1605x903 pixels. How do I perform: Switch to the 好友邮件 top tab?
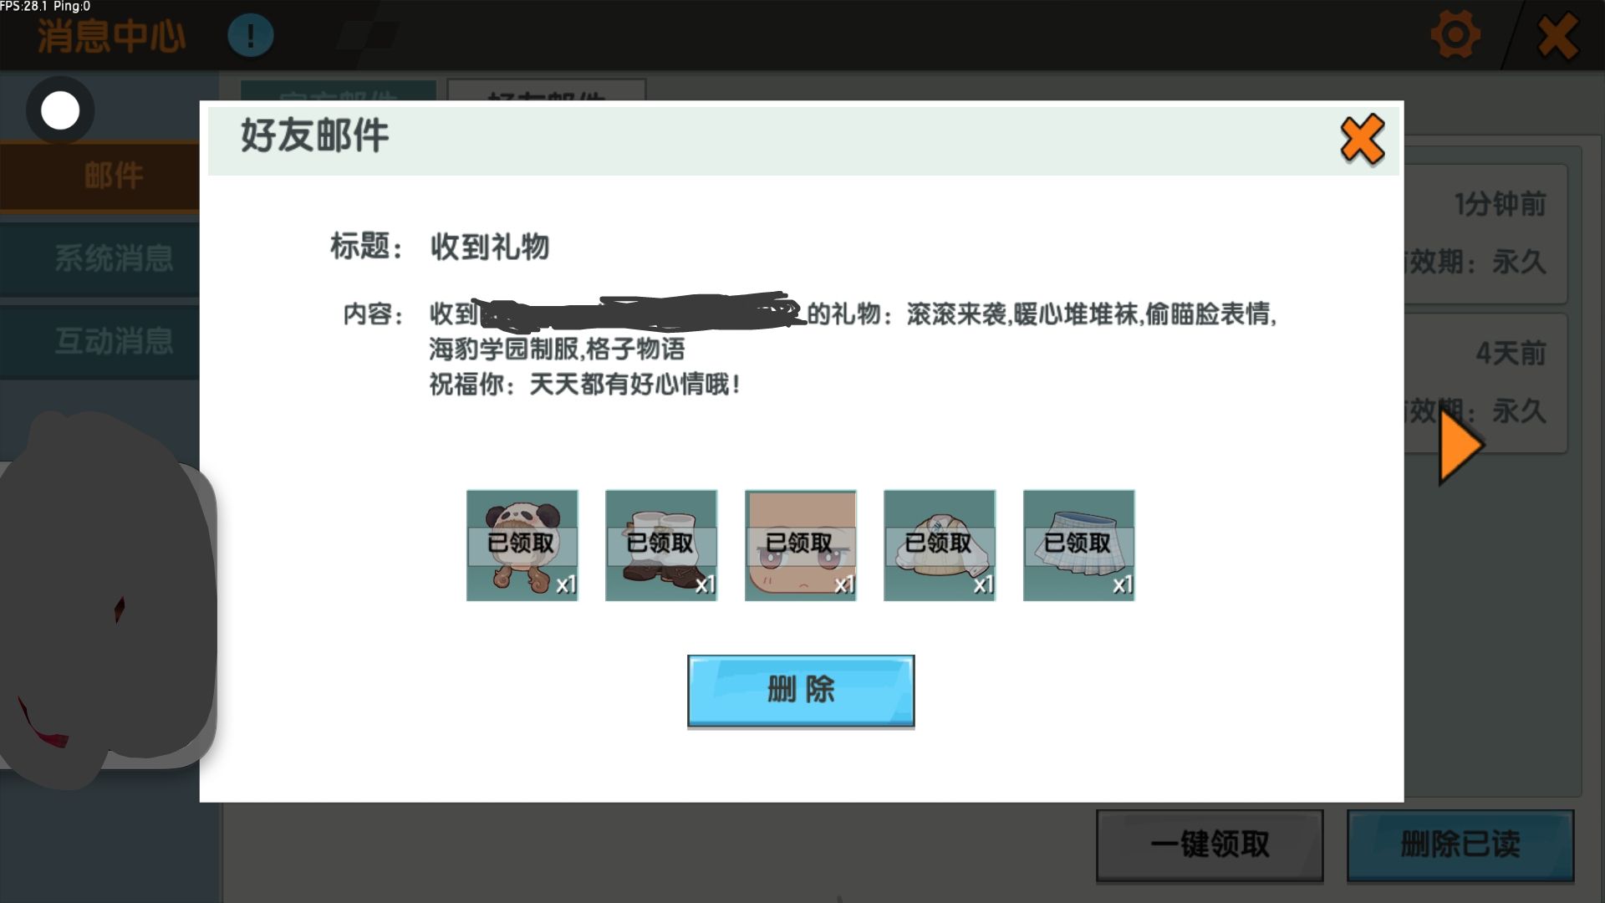point(546,90)
